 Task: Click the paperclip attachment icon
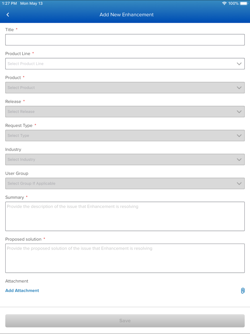coord(242,291)
